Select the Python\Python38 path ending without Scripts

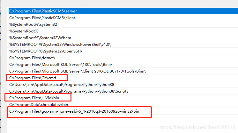(x=123, y=84)
